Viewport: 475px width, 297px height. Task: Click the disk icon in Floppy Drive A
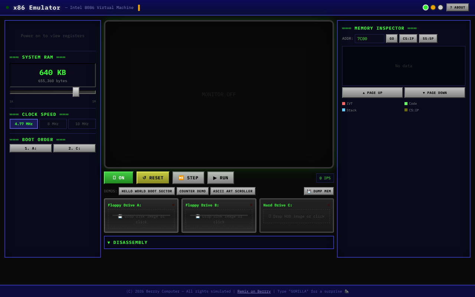[x=119, y=216]
